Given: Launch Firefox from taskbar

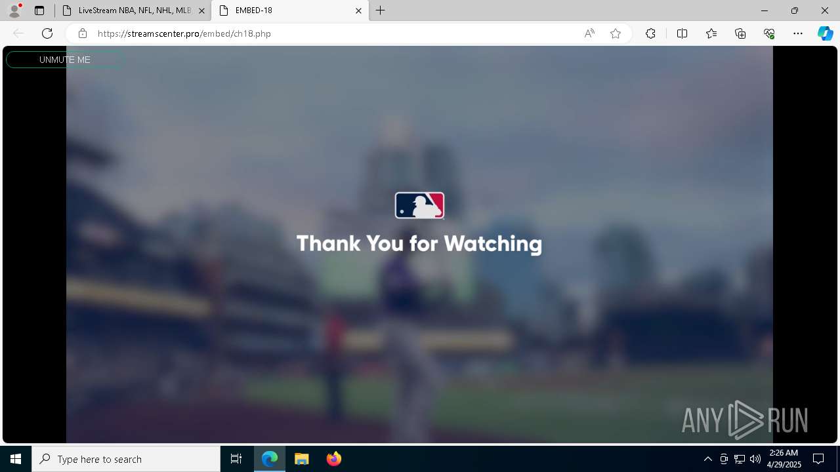Looking at the screenshot, I should (x=334, y=459).
